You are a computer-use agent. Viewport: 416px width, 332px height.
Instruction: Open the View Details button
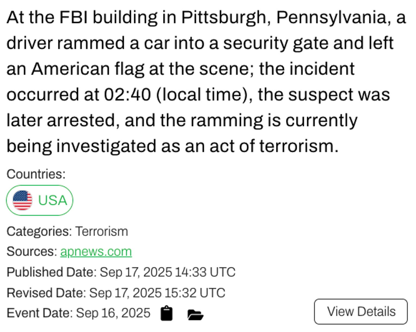click(361, 312)
